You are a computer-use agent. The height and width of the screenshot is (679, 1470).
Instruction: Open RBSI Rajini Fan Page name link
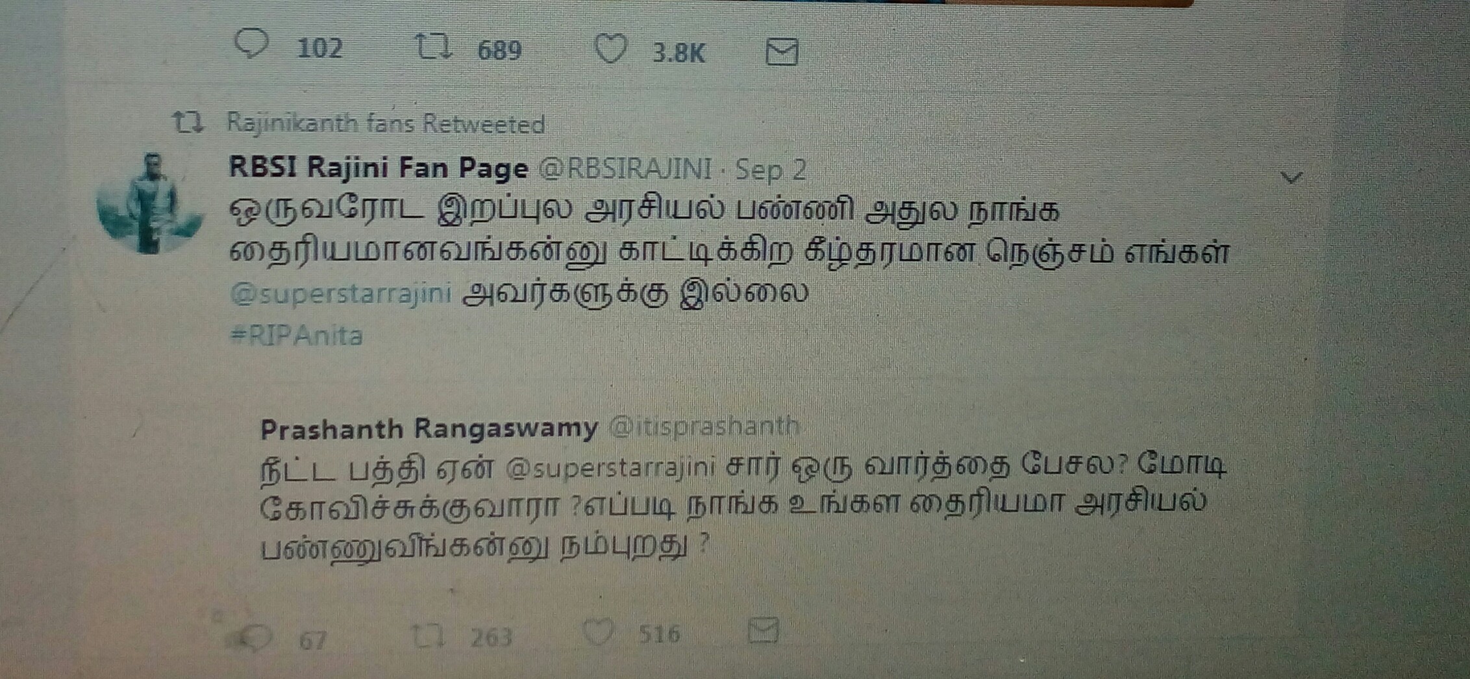(x=378, y=168)
